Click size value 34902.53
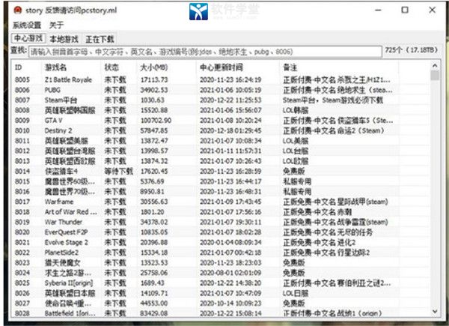449x326 pixels. pyautogui.click(x=154, y=90)
